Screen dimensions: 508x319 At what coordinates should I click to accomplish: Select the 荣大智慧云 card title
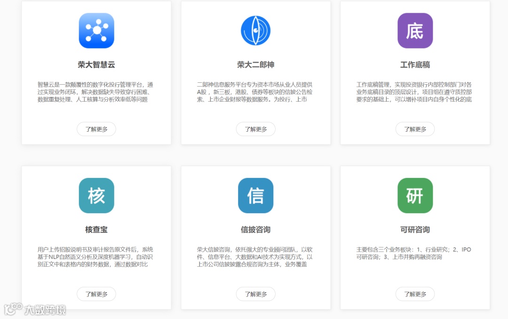[96, 65]
